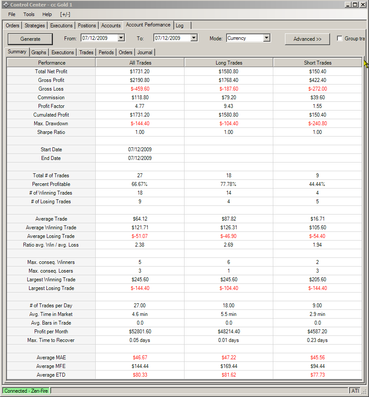Expand the To date dropdown arrow

tap(194, 38)
